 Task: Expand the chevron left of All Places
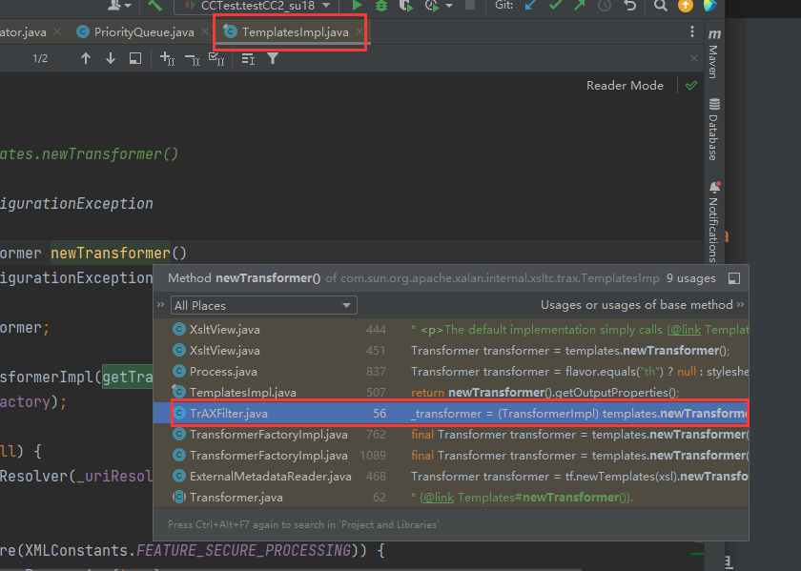[x=161, y=305]
